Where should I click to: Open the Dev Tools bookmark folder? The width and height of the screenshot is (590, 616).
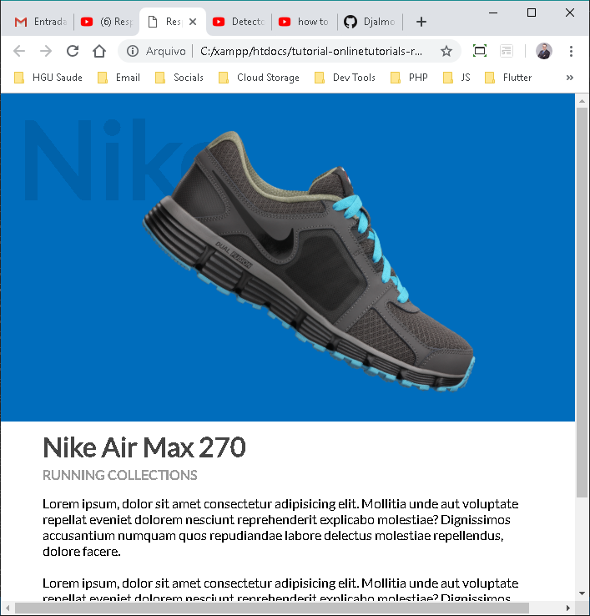pos(345,78)
